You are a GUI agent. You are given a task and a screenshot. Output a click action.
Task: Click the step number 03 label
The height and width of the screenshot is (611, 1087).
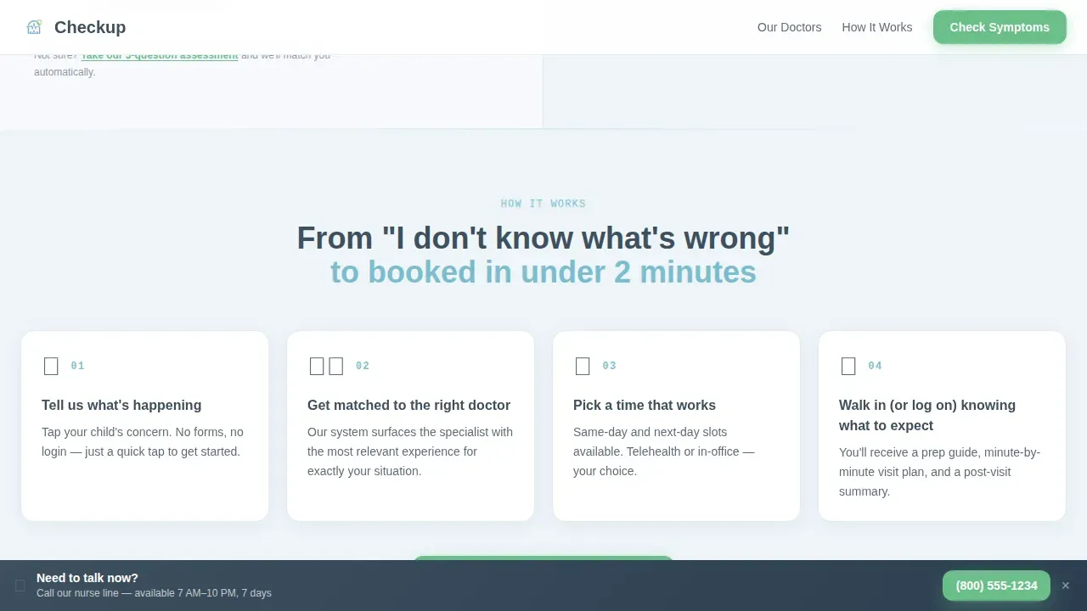point(610,366)
